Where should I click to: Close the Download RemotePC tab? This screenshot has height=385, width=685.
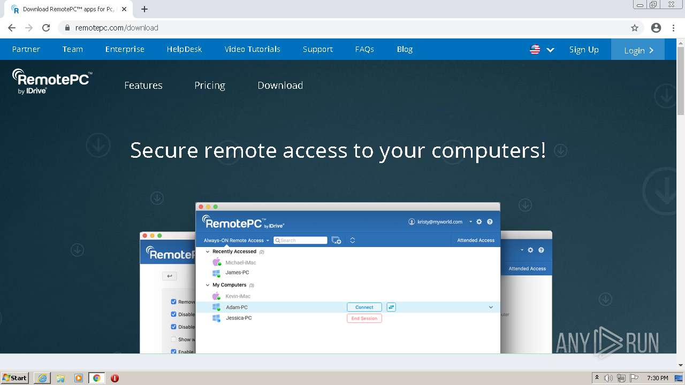click(x=124, y=9)
